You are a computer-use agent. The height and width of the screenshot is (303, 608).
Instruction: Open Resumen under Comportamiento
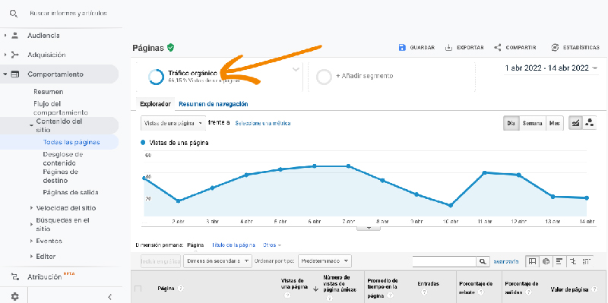(x=49, y=92)
